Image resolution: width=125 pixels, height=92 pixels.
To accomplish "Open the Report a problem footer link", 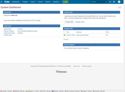I will tap(87, 66).
